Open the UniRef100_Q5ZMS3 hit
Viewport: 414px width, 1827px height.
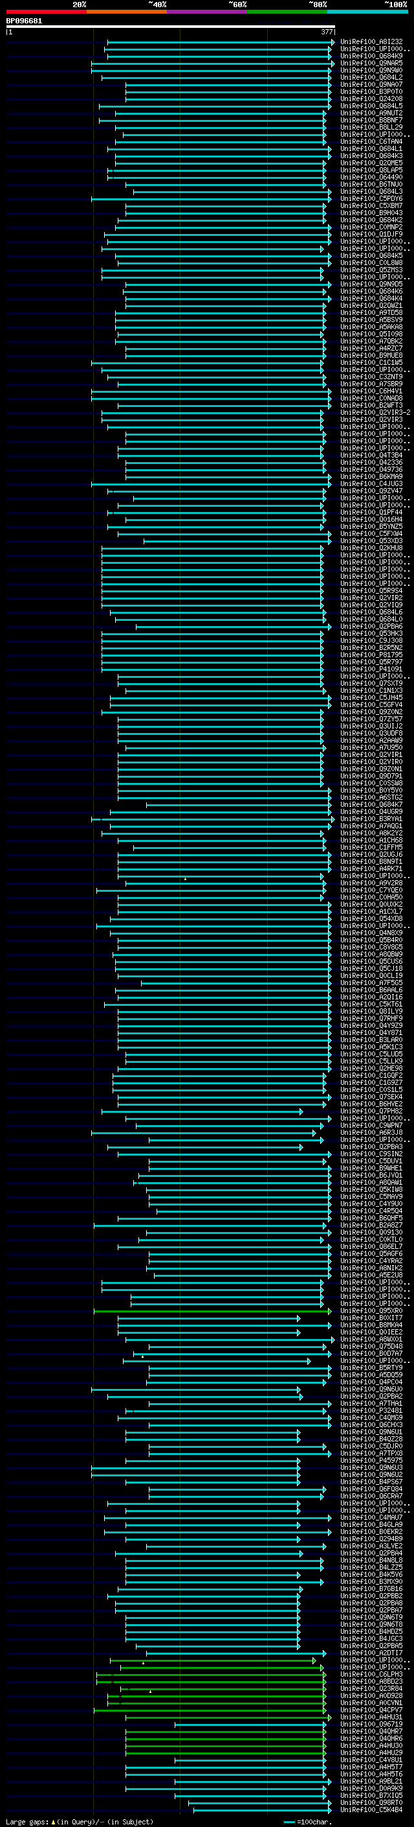pos(371,270)
